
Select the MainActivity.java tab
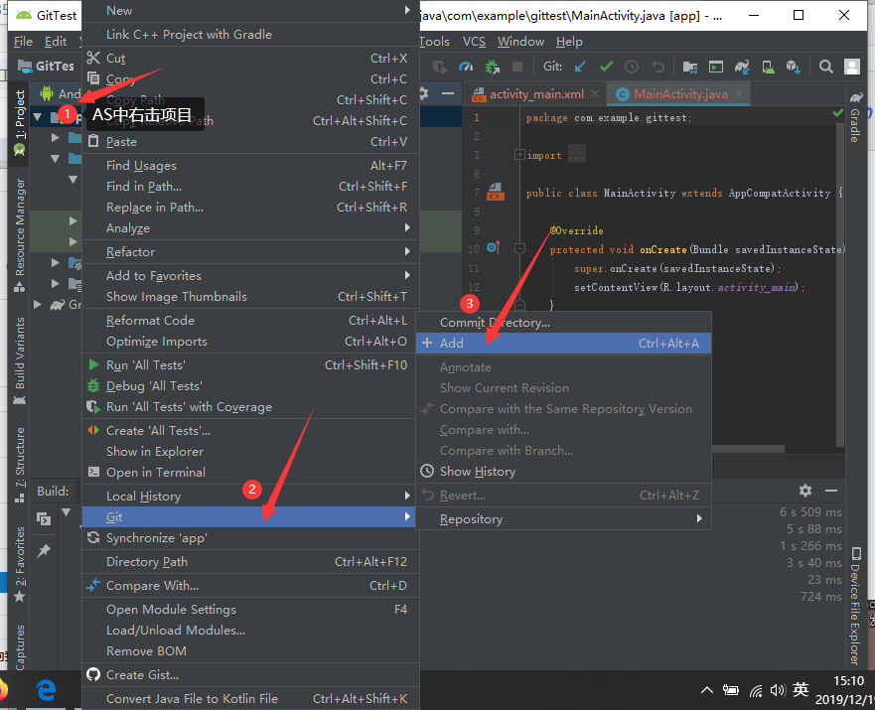click(x=680, y=93)
